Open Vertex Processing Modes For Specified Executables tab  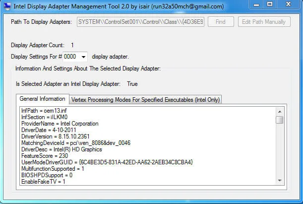click(145, 100)
